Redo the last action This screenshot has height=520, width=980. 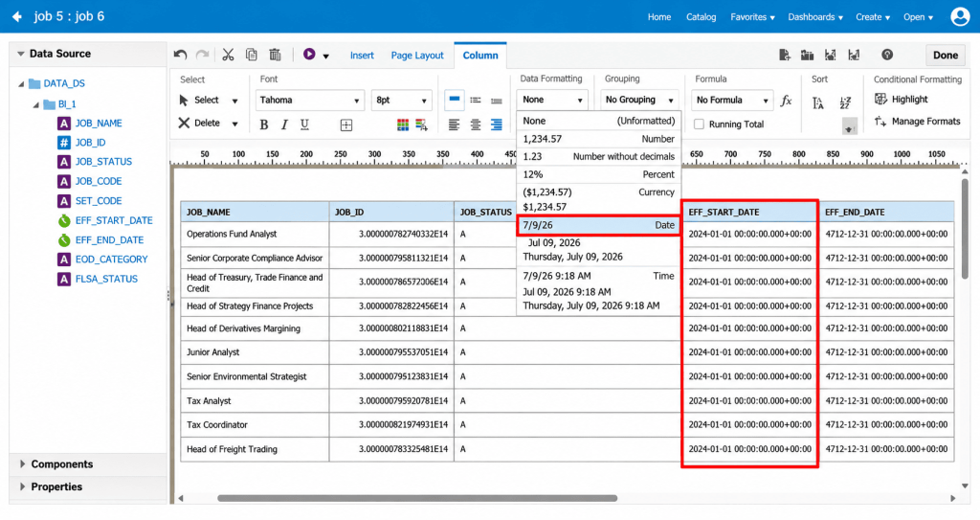coord(203,56)
